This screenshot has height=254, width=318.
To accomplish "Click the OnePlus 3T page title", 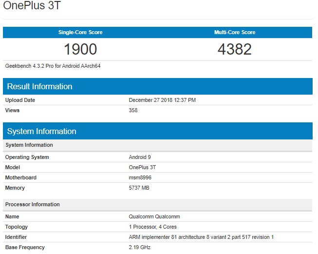I will coord(32,5).
